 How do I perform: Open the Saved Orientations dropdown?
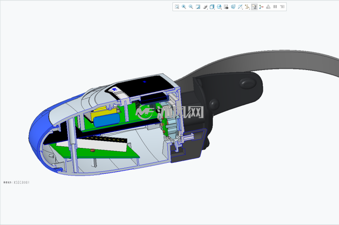coord(219,7)
